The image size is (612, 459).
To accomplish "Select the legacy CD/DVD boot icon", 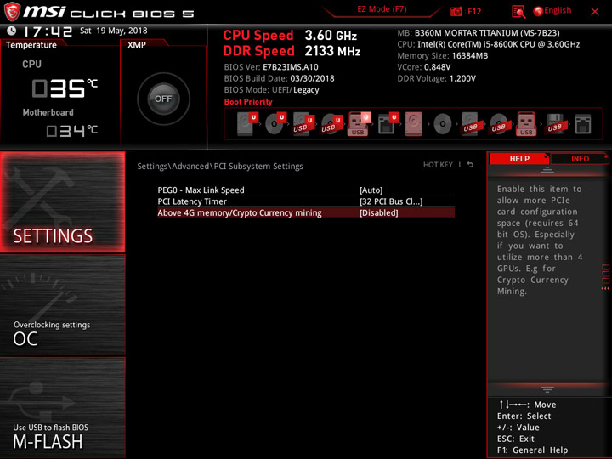I will pos(443,124).
